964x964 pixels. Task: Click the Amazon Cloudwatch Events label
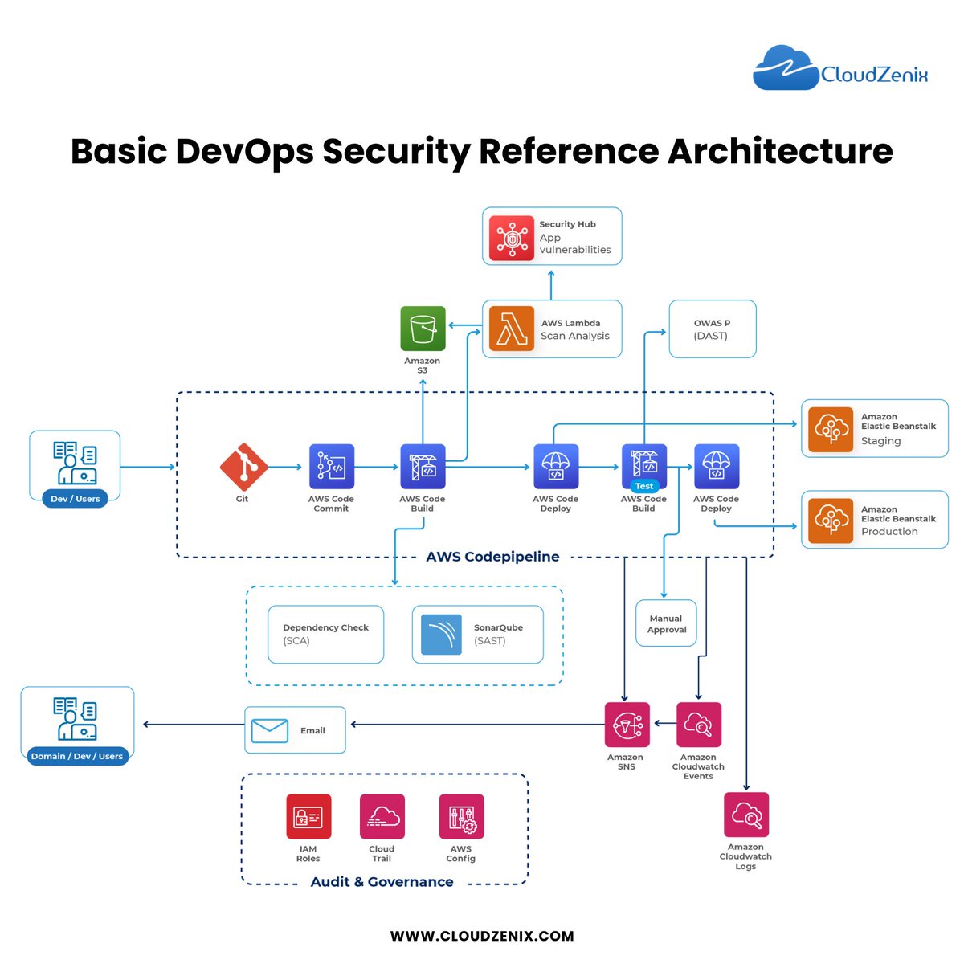pos(698,766)
